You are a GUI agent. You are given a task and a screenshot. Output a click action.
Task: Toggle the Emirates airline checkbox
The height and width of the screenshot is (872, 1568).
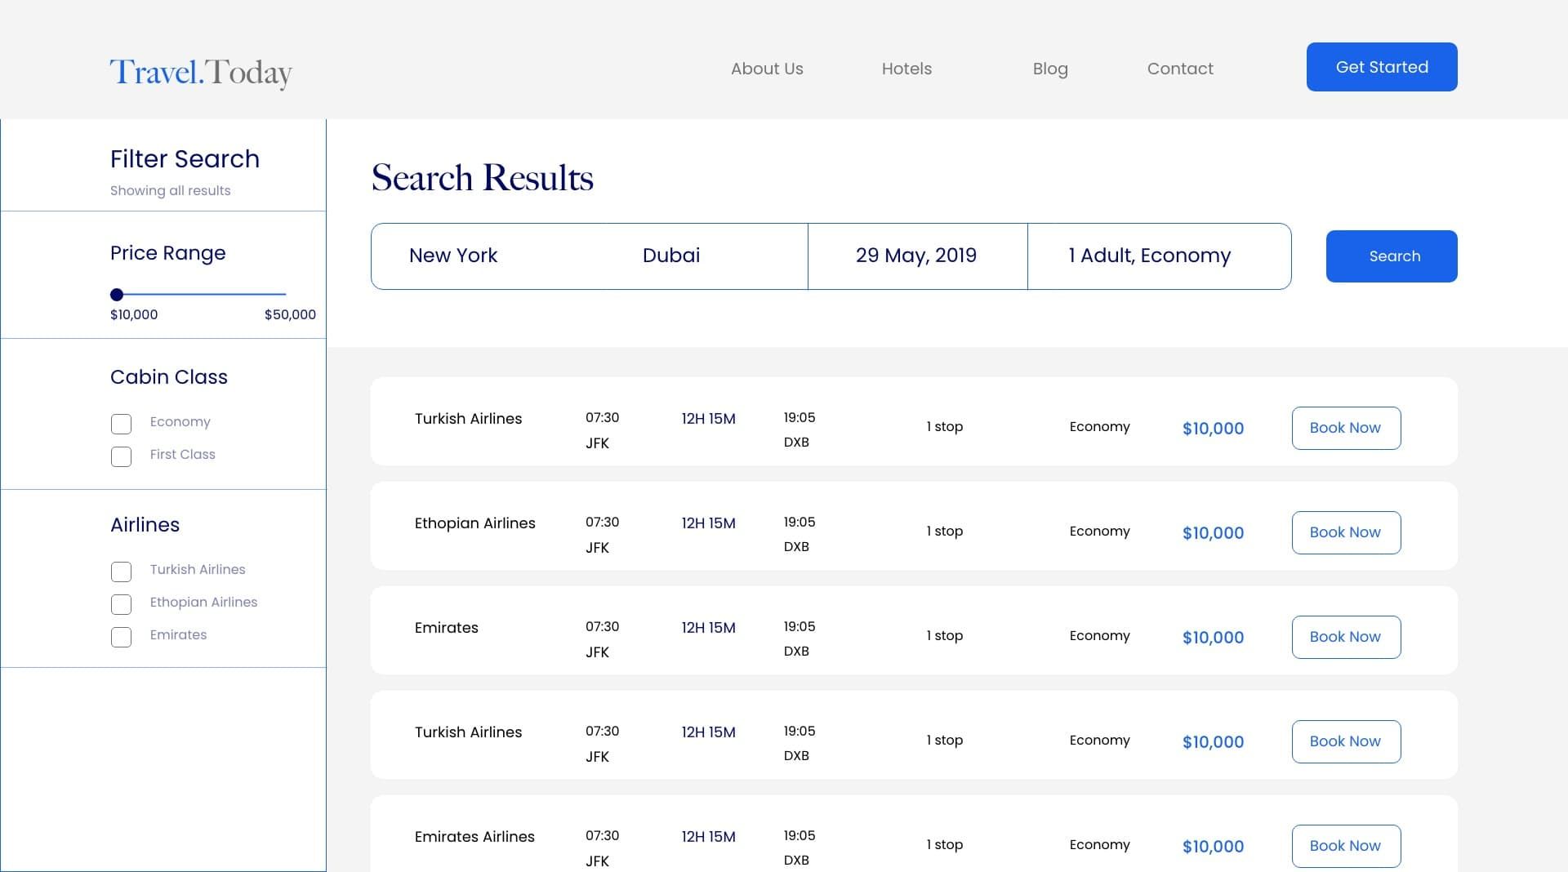(121, 637)
